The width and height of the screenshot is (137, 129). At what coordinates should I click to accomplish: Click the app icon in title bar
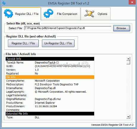[x=4, y=3]
